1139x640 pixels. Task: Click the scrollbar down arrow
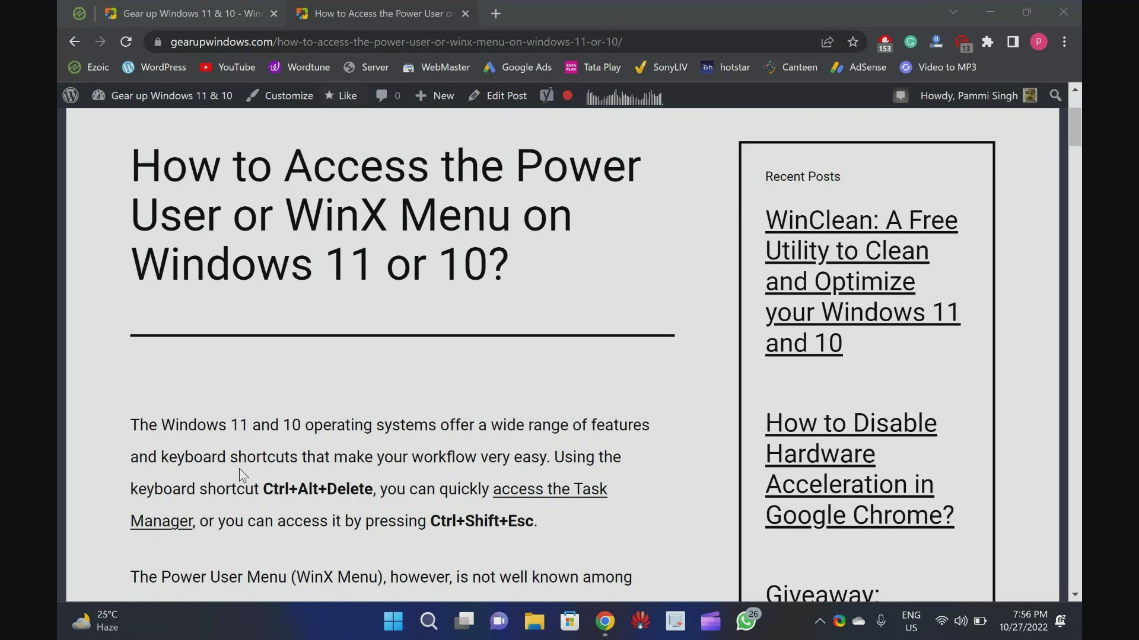[1075, 594]
